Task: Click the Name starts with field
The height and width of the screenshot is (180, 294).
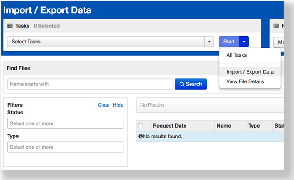Action: pos(90,84)
